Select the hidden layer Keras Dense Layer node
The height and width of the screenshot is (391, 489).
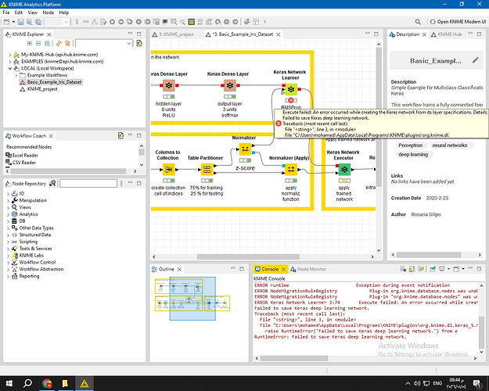point(169,85)
